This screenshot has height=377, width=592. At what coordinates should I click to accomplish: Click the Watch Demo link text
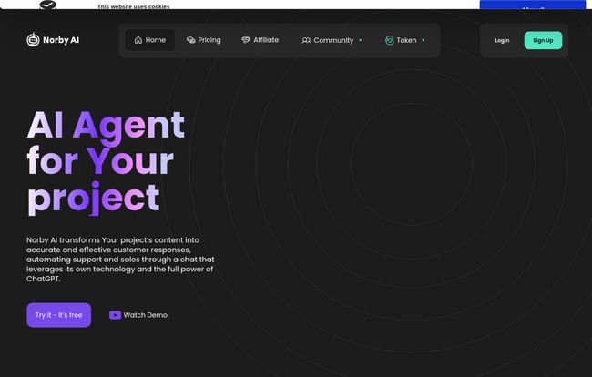(x=146, y=315)
